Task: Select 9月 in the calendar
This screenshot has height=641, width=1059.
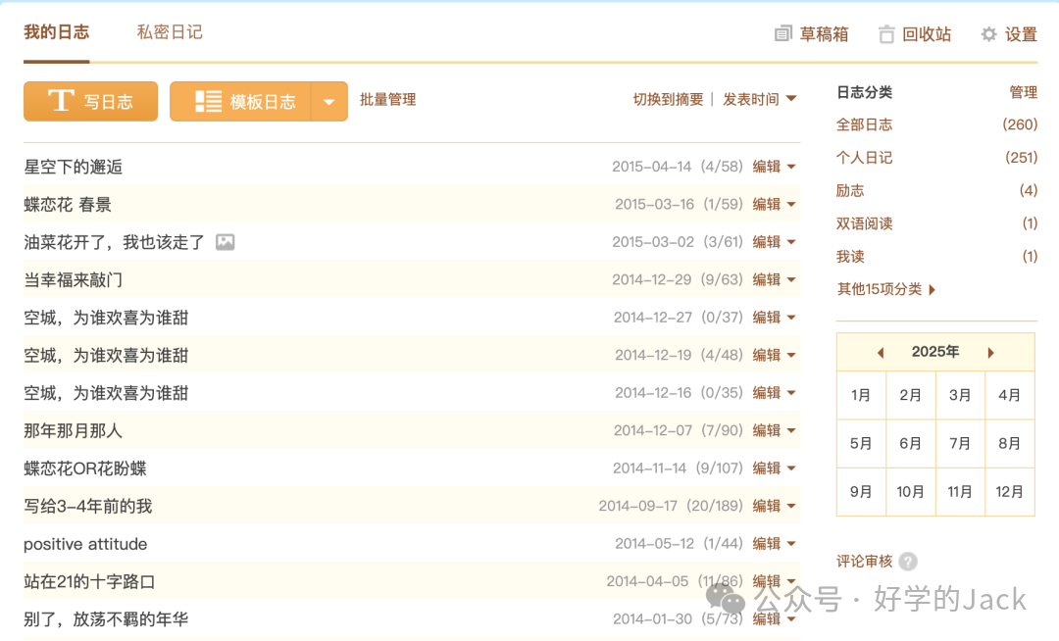Action: click(861, 492)
